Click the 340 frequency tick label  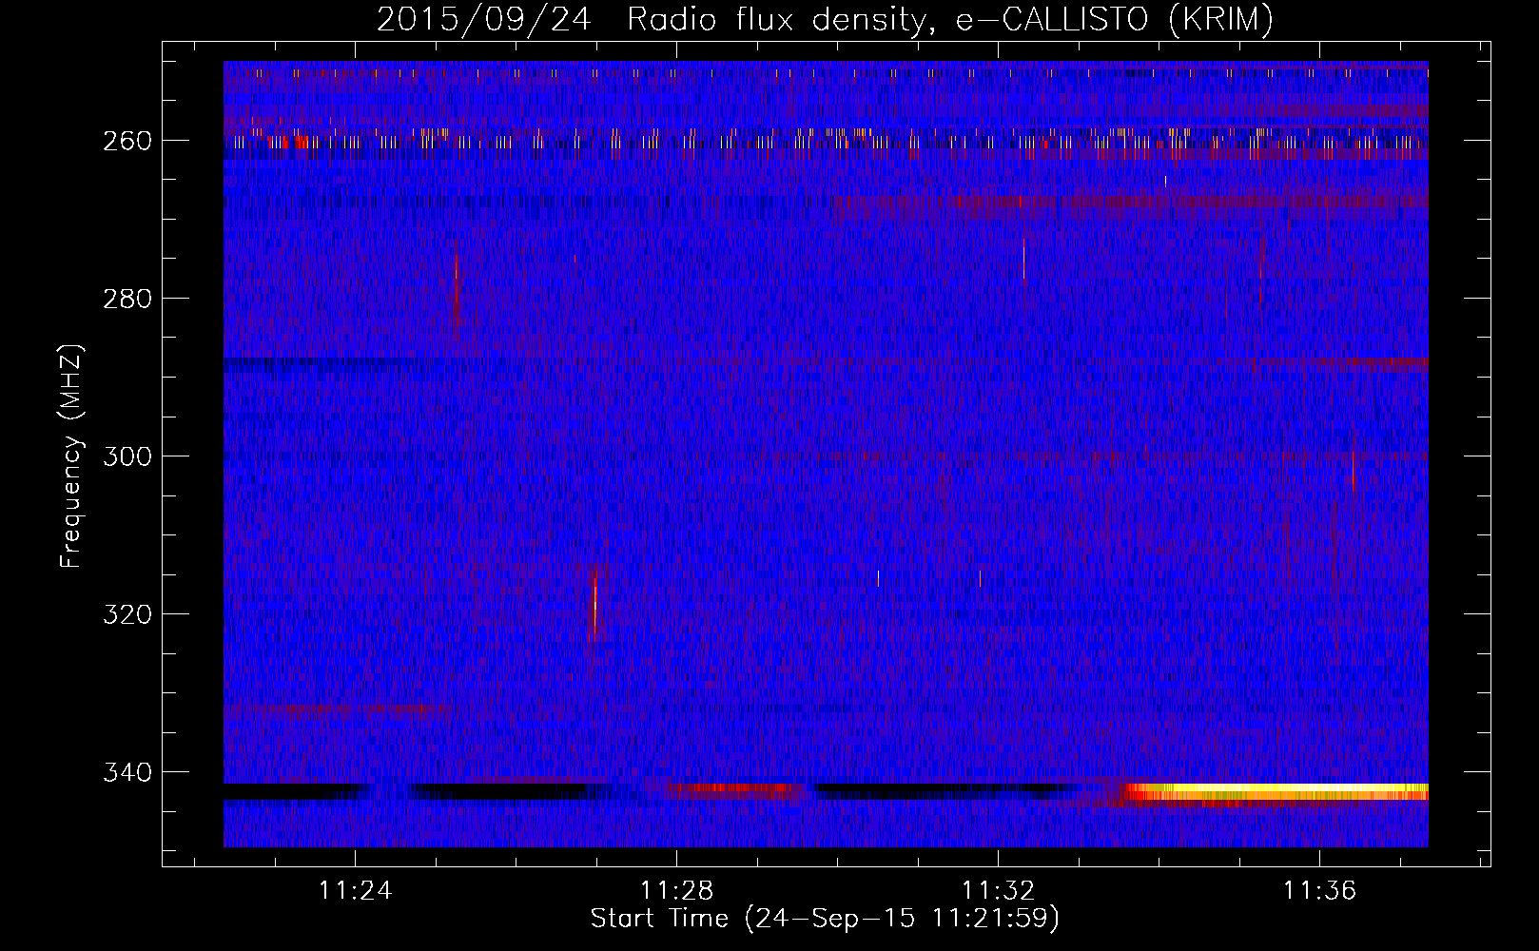click(127, 772)
